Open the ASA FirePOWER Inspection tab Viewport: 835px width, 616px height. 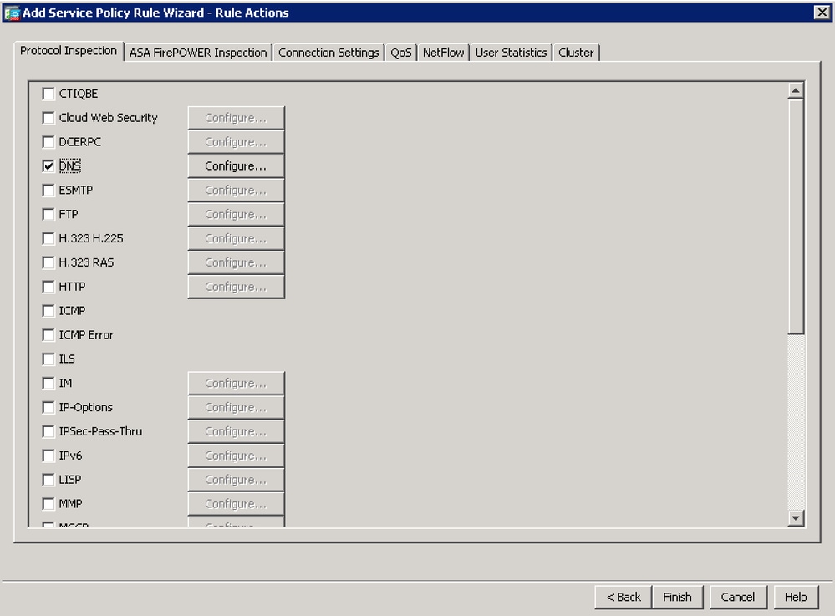[198, 53]
